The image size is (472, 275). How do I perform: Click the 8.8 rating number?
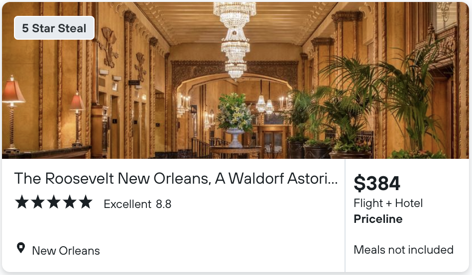tap(163, 204)
